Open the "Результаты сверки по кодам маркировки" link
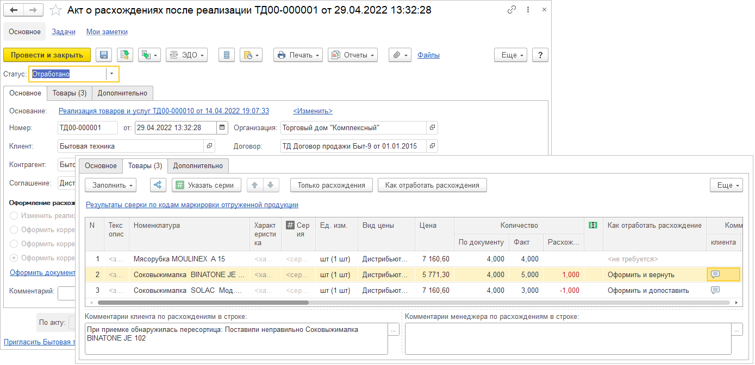Image resolution: width=755 pixels, height=365 pixels. click(x=192, y=205)
